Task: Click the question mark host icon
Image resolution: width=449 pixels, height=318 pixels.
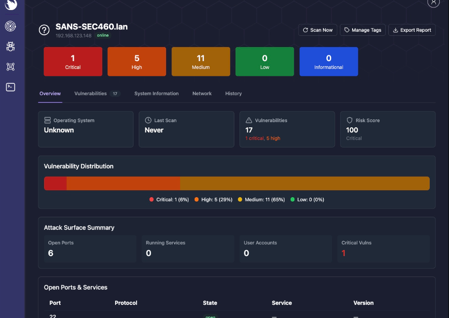Action: [x=44, y=30]
